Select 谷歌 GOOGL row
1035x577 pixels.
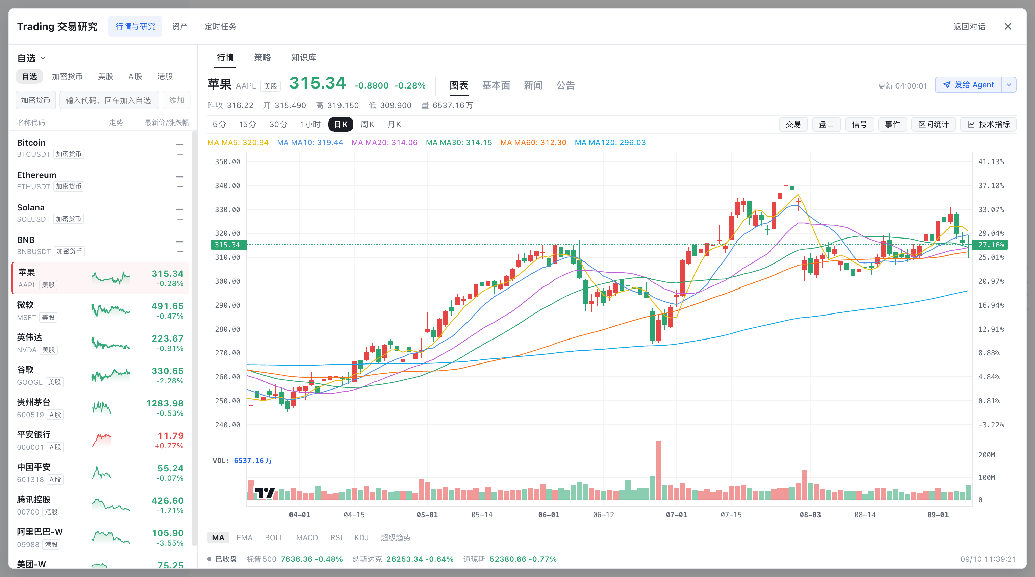coord(100,376)
